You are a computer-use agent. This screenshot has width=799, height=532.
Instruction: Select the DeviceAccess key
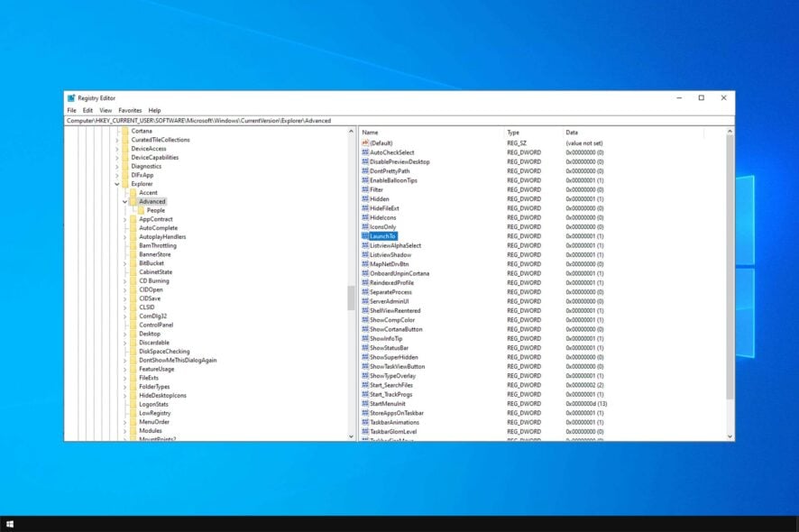click(x=149, y=149)
